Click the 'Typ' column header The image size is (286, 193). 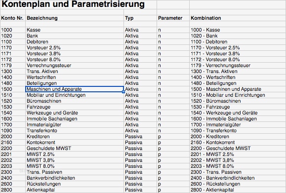[140, 18]
